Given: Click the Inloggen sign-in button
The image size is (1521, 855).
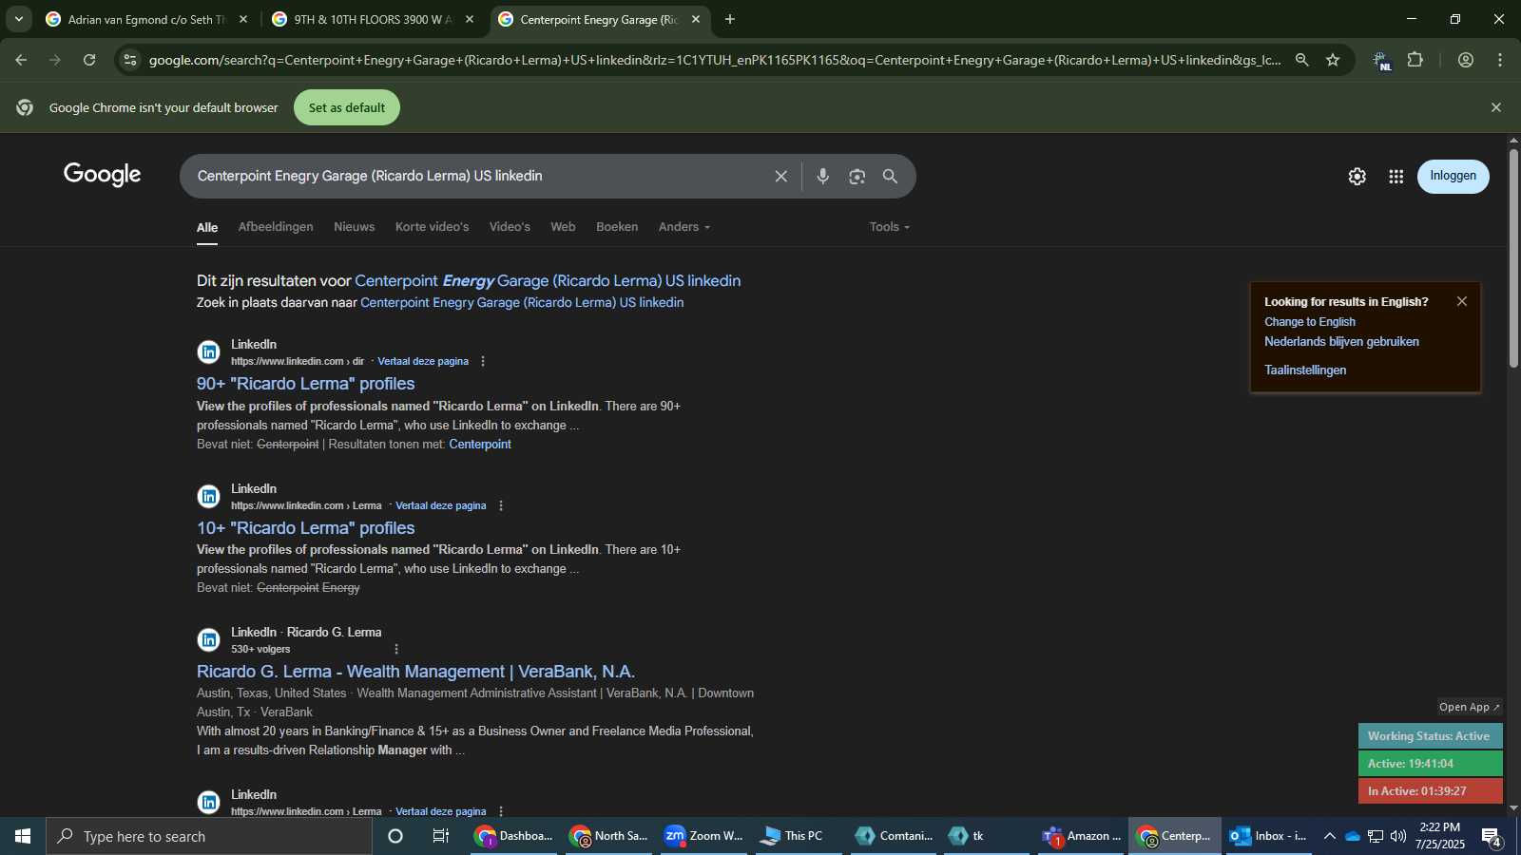Looking at the screenshot, I should (1453, 176).
